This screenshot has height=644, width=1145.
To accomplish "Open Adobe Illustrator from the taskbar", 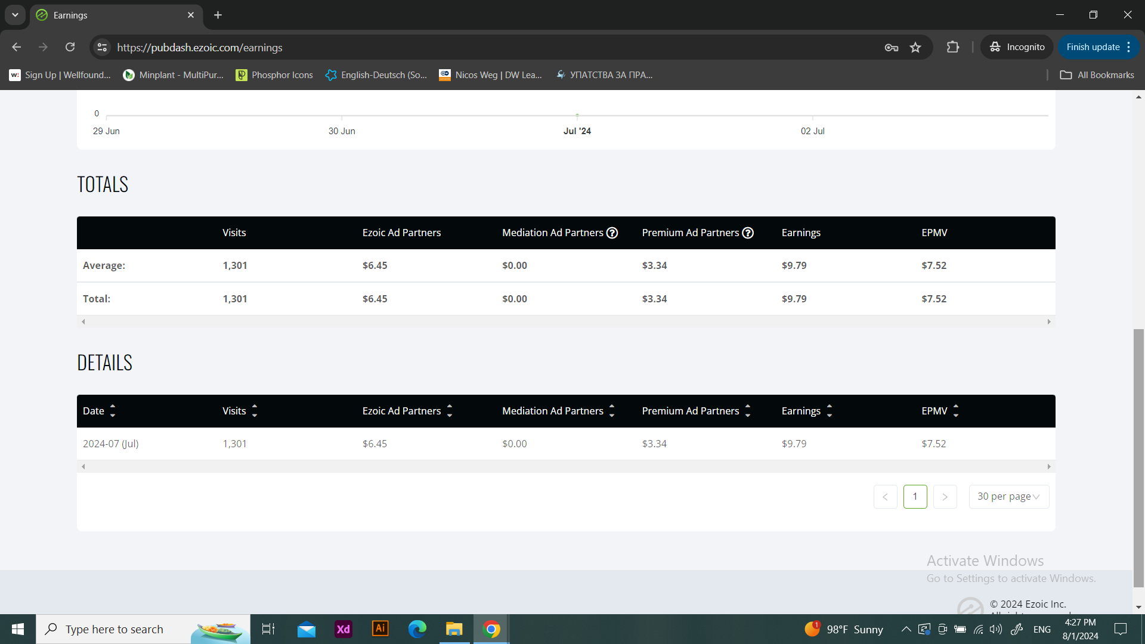I will (380, 629).
